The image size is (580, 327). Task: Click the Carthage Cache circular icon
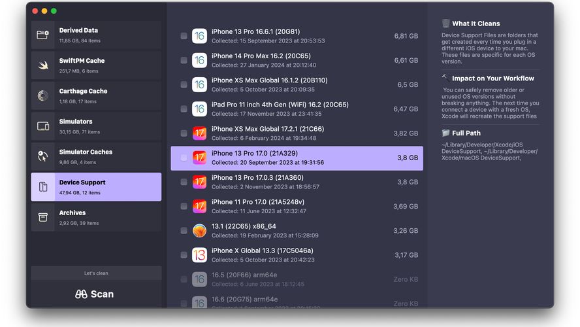click(43, 95)
